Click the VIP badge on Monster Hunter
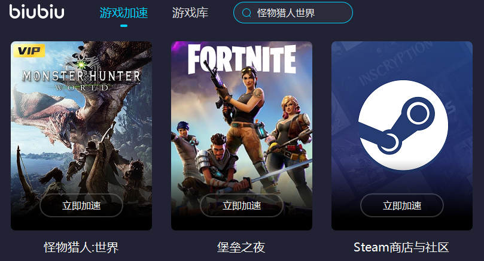This screenshot has height=261, width=484. tap(29, 51)
